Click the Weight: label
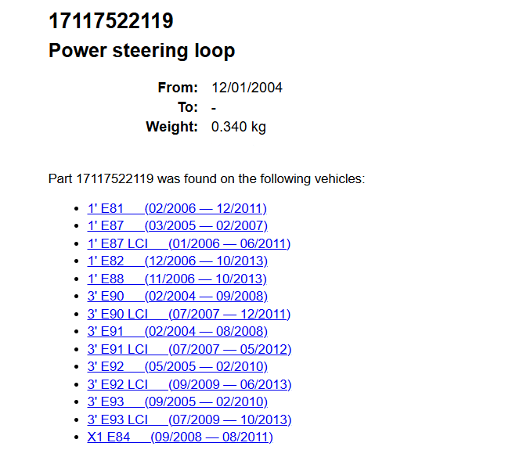This screenshot has width=505, height=468. tap(171, 127)
